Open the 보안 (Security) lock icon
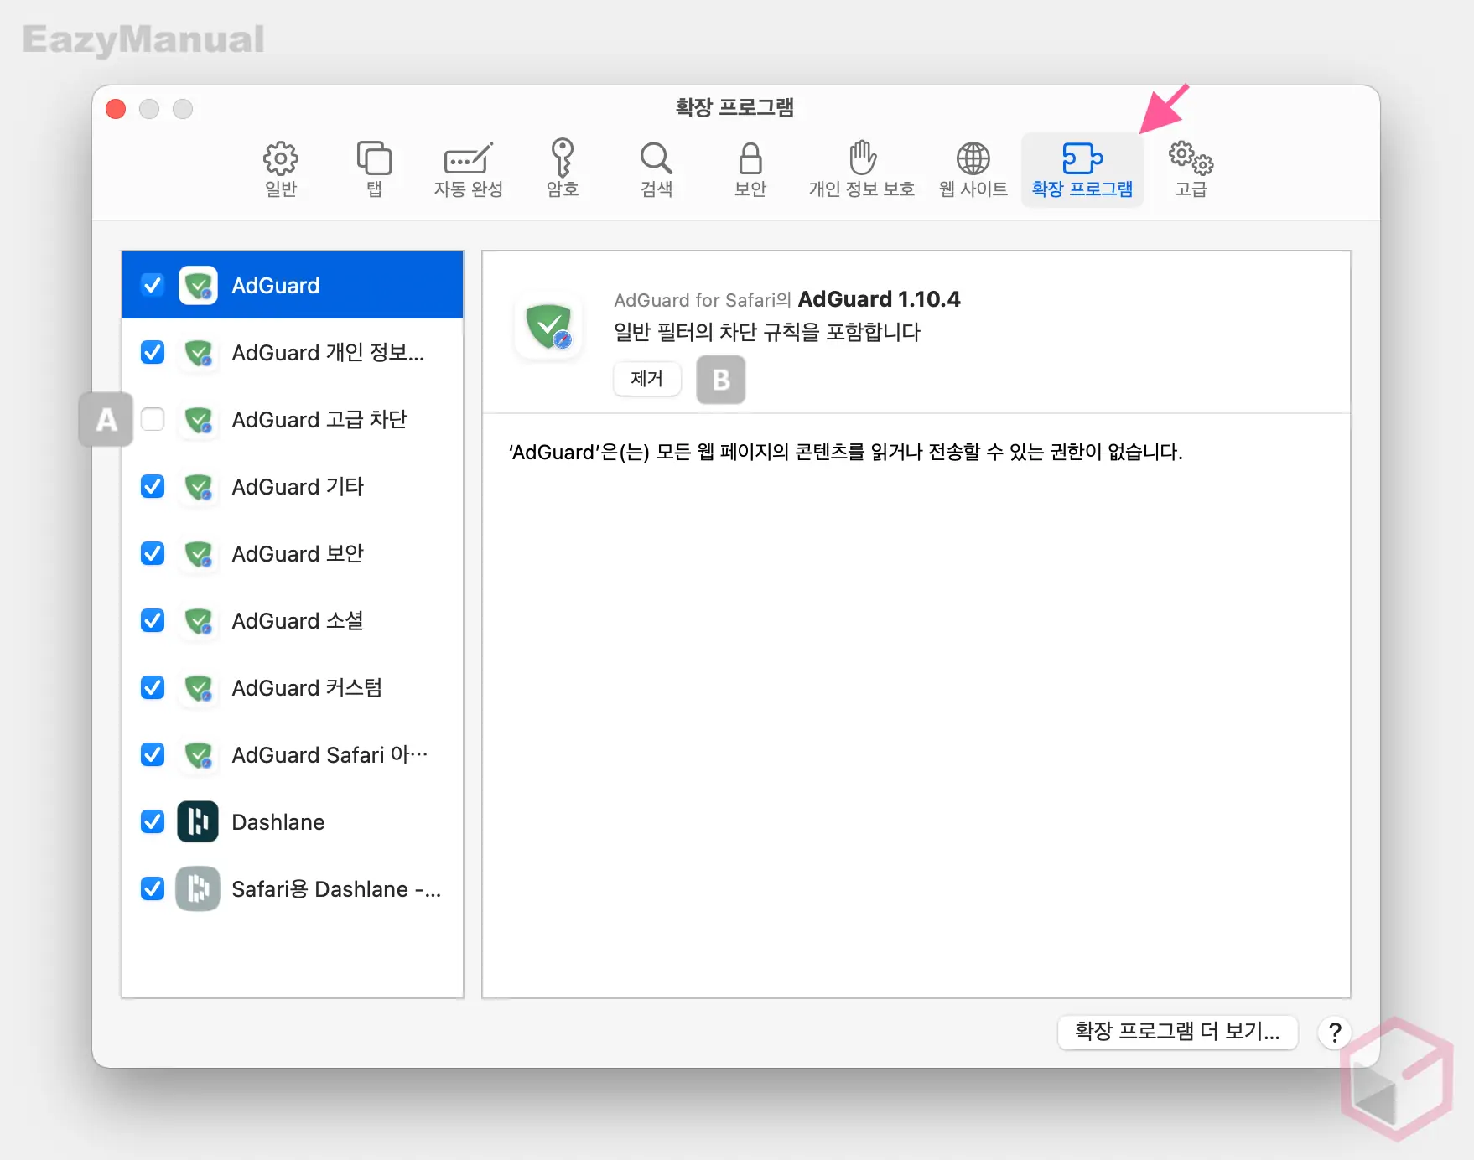The height and width of the screenshot is (1160, 1474). pos(750,158)
